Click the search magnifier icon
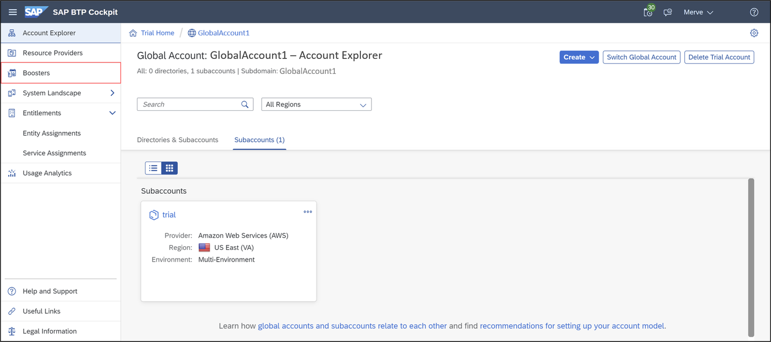This screenshot has width=771, height=342. [245, 104]
